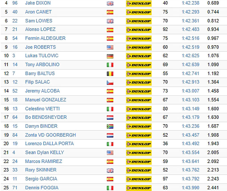Click the German flag for Lukas TULOVIC
This screenshot has width=227, height=191.
pos(110,56)
